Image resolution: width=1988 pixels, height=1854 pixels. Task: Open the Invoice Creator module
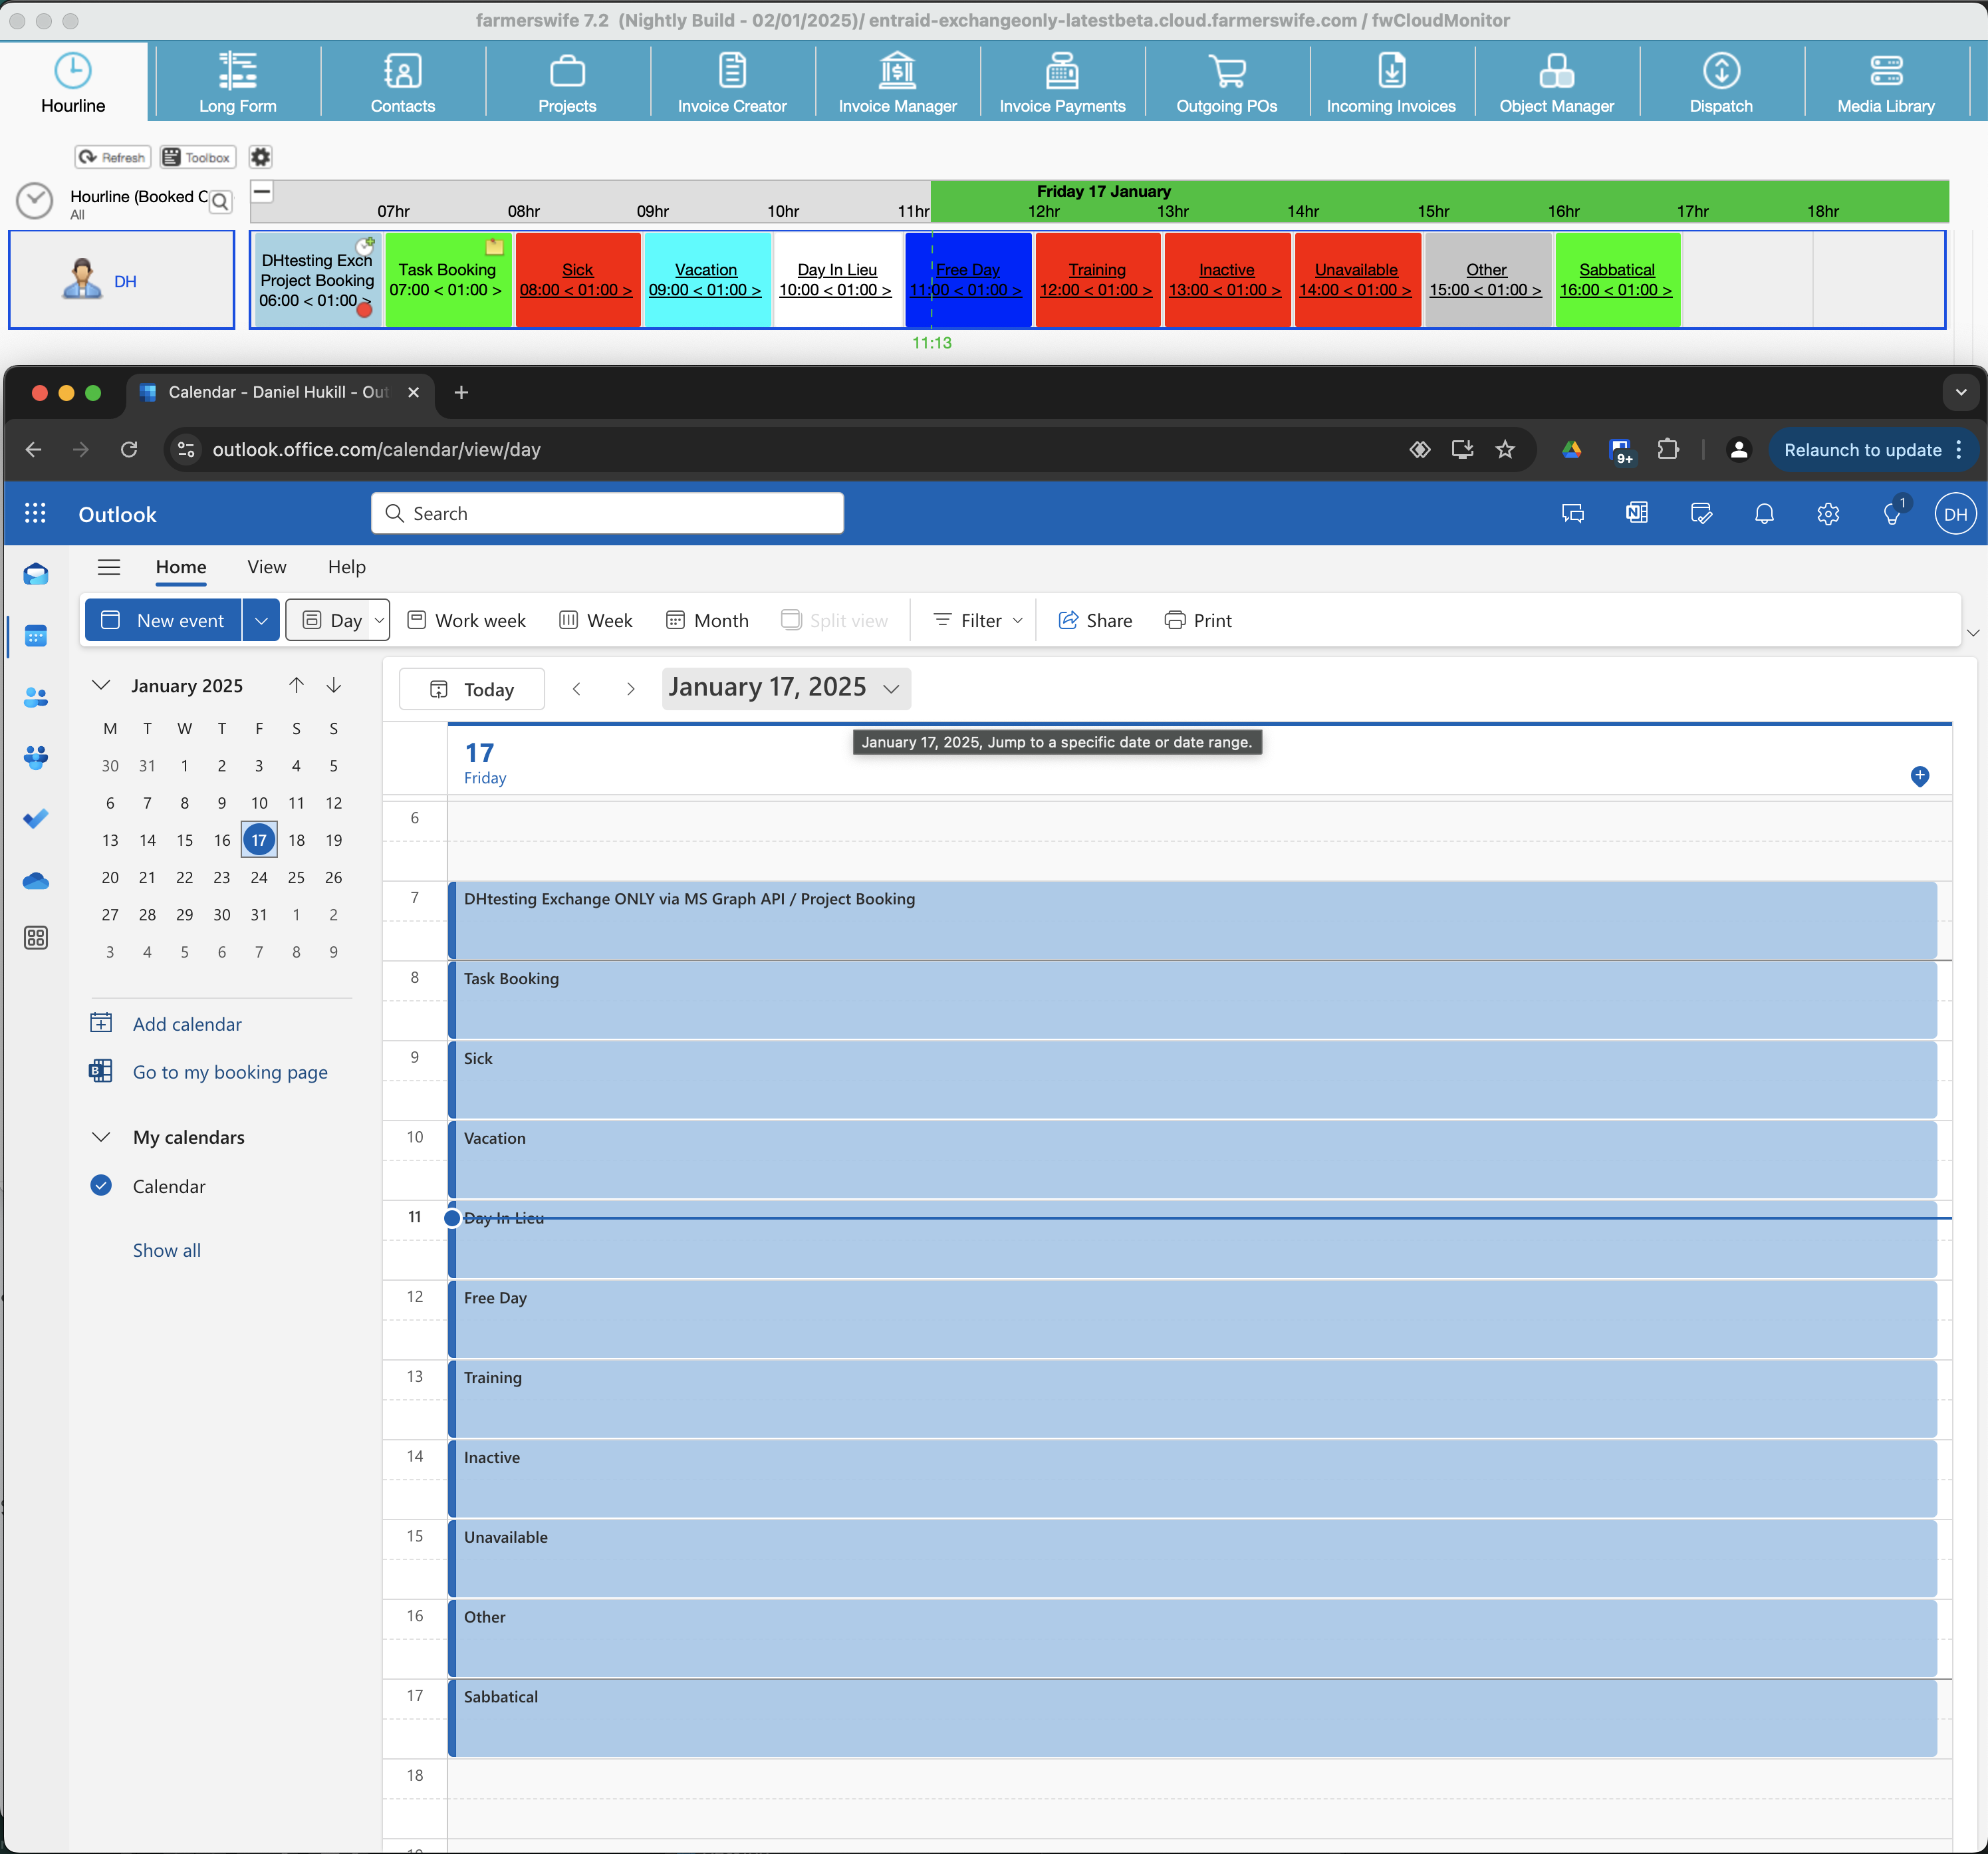click(731, 82)
